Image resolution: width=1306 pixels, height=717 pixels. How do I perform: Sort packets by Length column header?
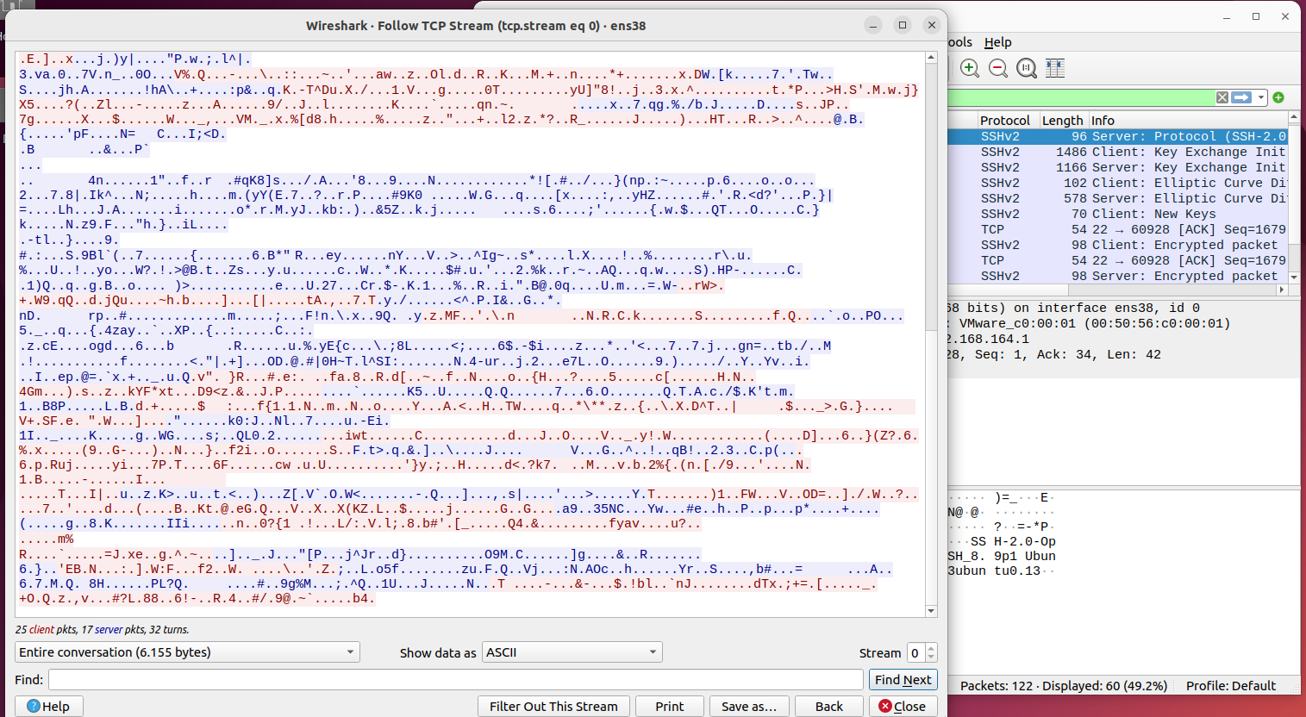pos(1062,121)
